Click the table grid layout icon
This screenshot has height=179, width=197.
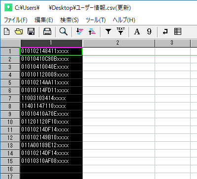pyautogui.click(x=178, y=31)
